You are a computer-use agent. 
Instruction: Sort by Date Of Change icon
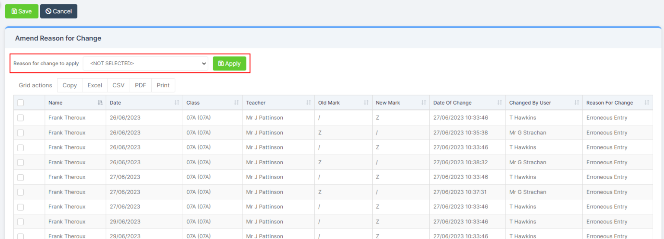500,103
